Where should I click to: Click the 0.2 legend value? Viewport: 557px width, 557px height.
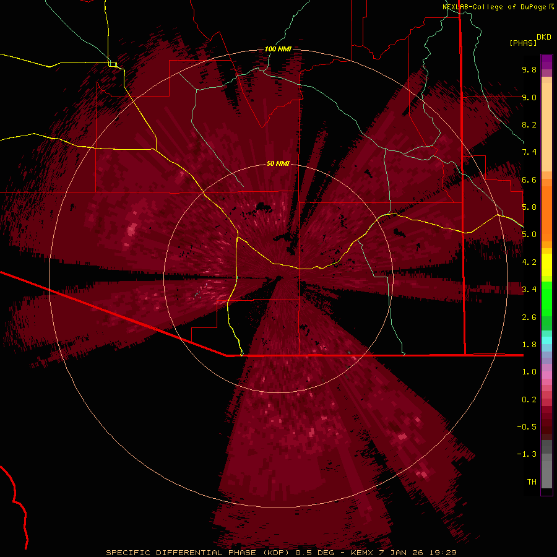coord(529,400)
